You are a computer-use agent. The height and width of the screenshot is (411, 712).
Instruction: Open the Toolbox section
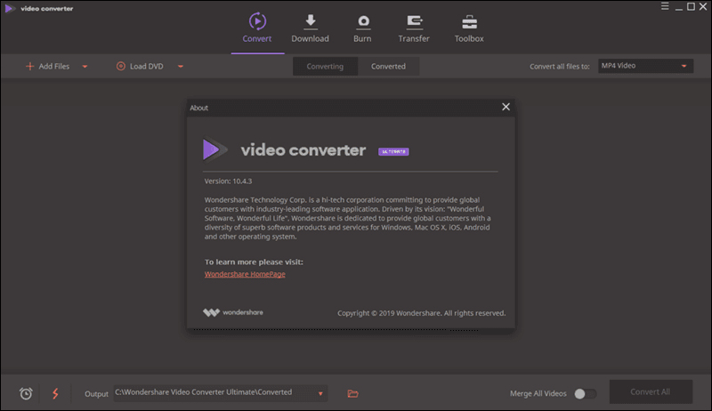tap(469, 28)
